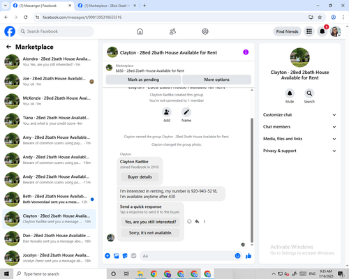Image resolution: width=349 pixels, height=279 pixels.
Task: Click the Aa message input field
Action: [x=191, y=256]
